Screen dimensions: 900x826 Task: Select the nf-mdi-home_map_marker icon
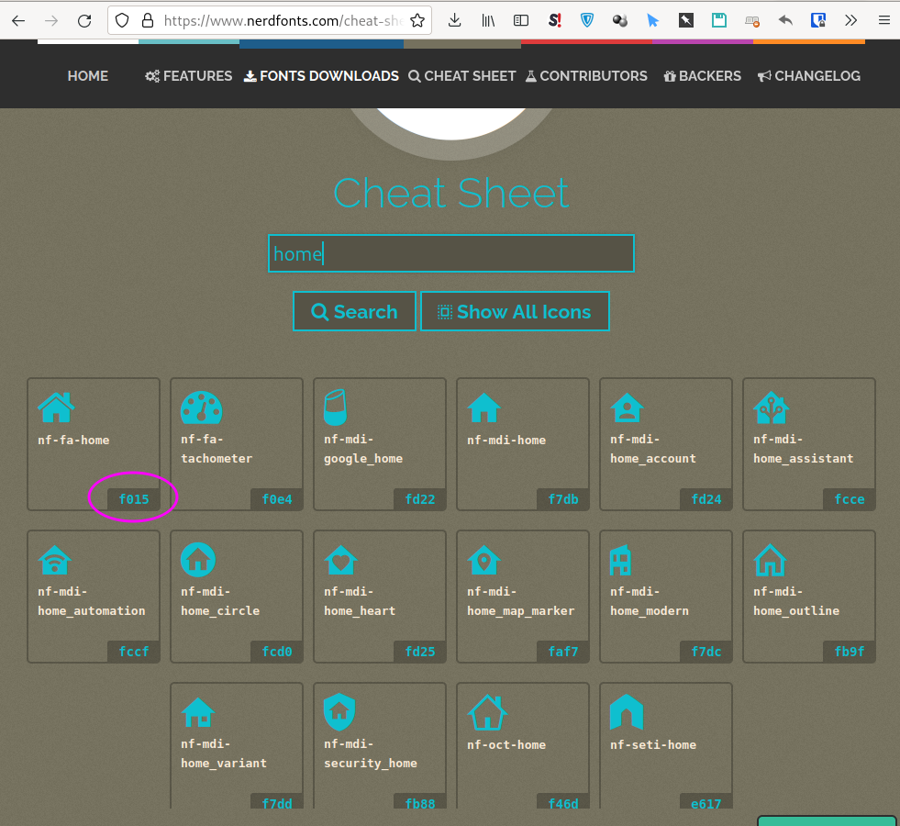click(483, 558)
